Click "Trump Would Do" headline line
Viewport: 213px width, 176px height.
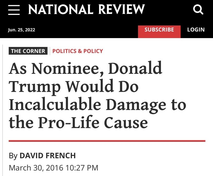[74, 87]
